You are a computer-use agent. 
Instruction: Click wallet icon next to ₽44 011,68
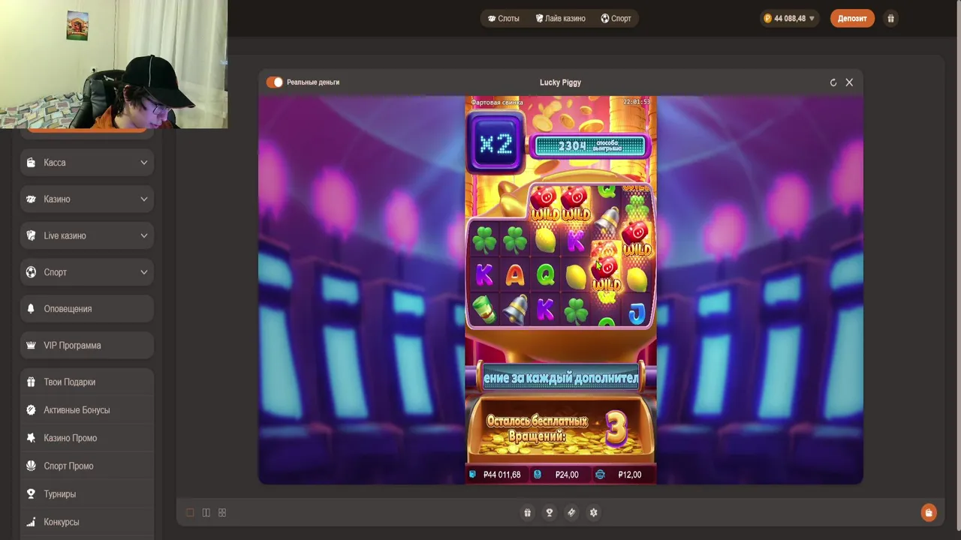click(x=472, y=475)
